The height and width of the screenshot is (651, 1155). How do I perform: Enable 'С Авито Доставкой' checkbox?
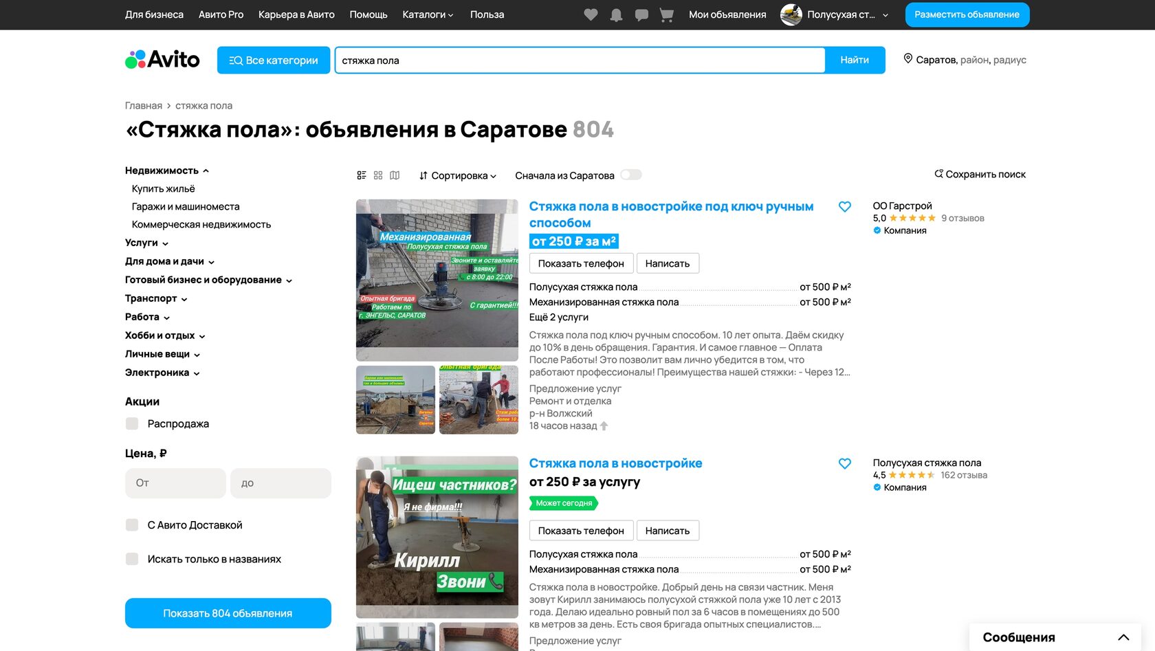[x=132, y=525]
